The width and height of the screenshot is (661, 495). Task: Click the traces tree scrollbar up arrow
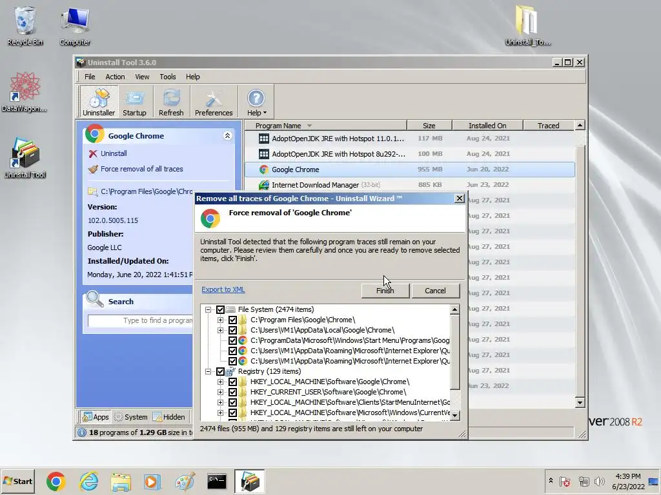454,309
